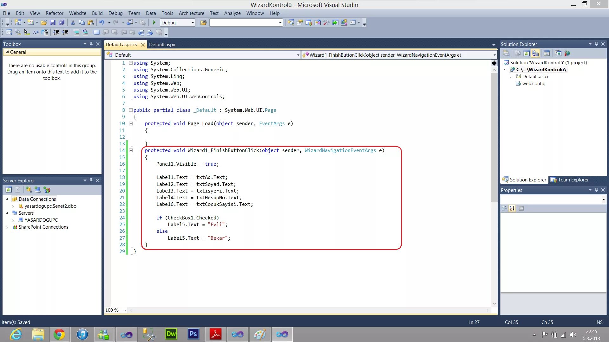Toggle auto-hide pin on Toolbox panel

(x=91, y=44)
